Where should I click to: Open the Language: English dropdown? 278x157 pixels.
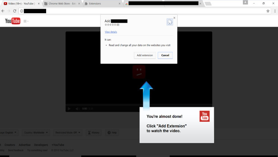click(9, 132)
